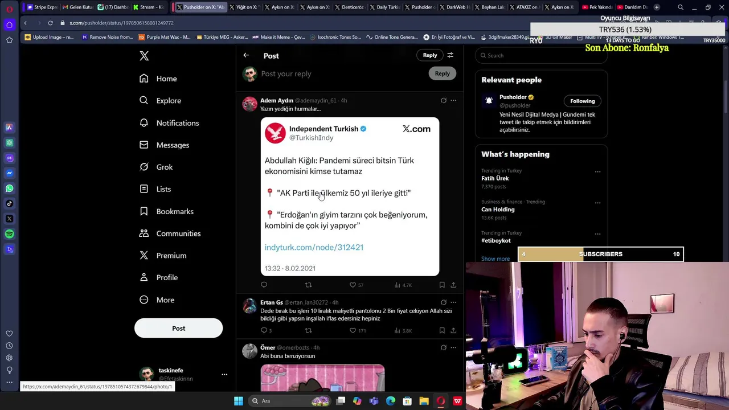Click the Opera home icon in the sidebar
Screen dimensions: 729x410
tap(9, 24)
